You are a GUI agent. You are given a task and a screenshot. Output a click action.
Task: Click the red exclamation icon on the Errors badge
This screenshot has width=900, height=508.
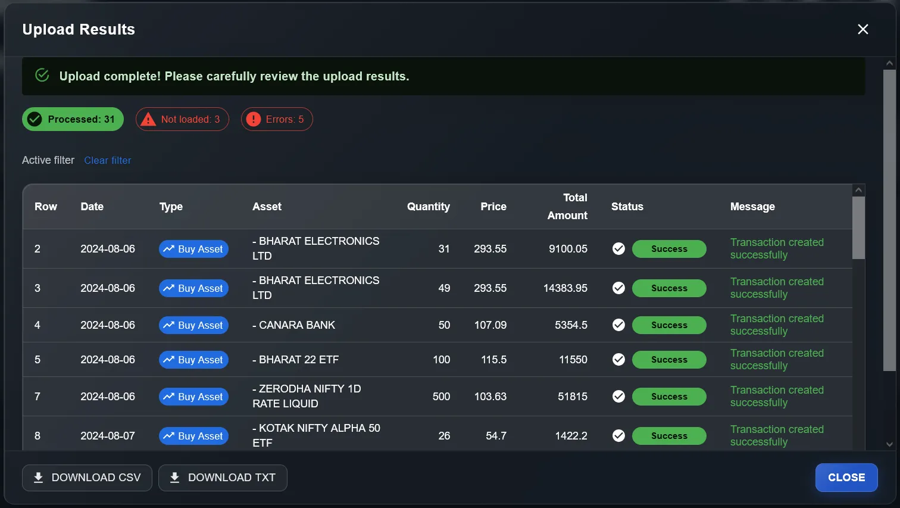click(x=254, y=119)
